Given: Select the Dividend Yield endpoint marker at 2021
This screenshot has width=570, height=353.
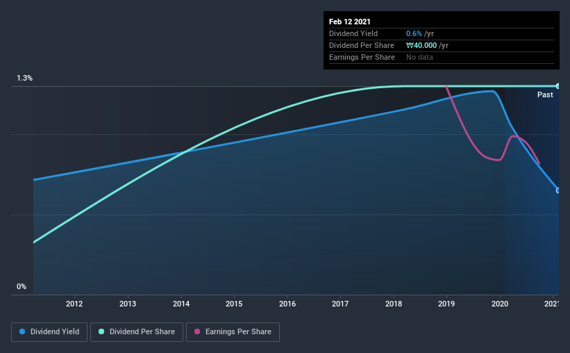Looking at the screenshot, I should [x=558, y=190].
